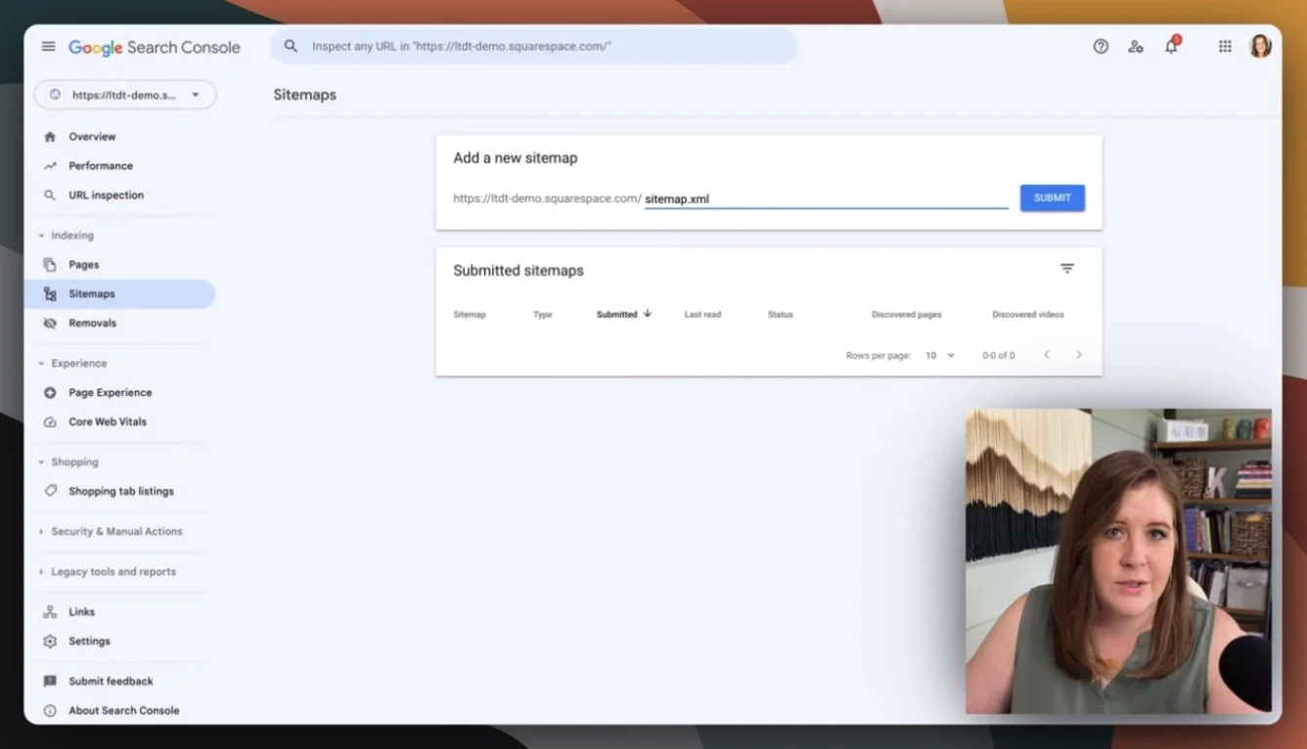The image size is (1307, 749).
Task: Filter the submitted sitemaps list
Action: tap(1067, 269)
